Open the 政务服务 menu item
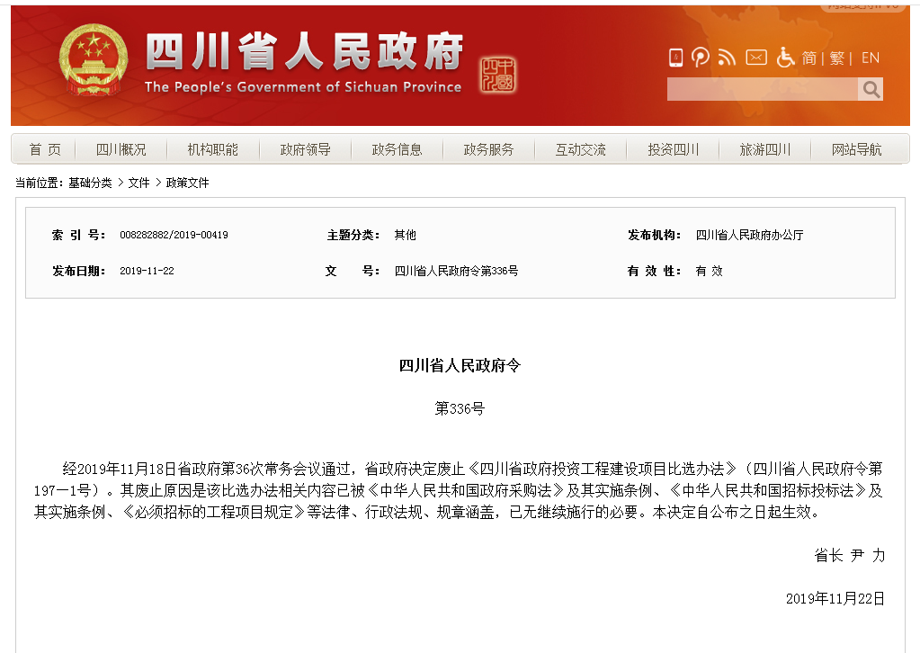The image size is (920, 653). [x=488, y=149]
